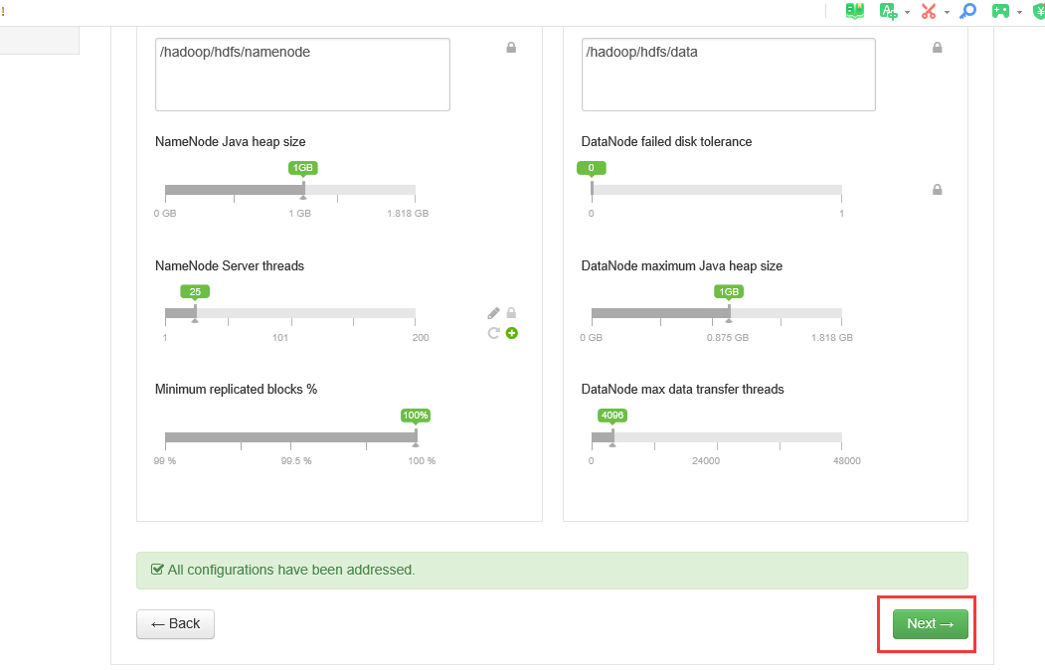Click the '24000' tick label

pos(706,461)
